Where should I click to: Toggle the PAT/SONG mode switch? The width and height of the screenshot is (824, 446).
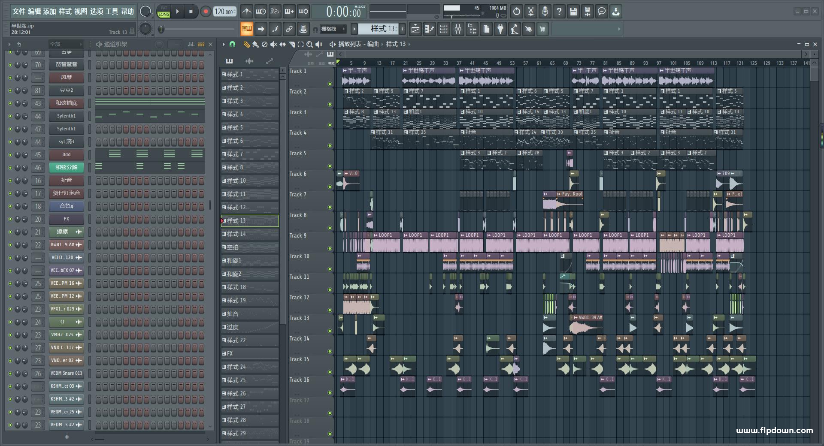click(x=164, y=12)
